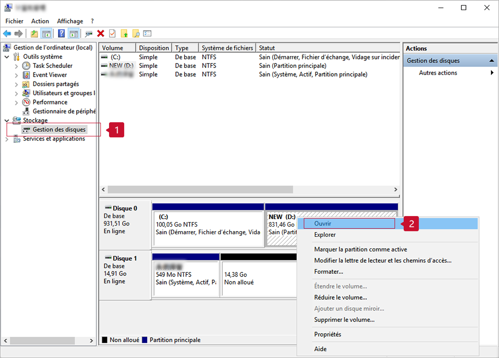Select Event Viewer in the tree

[x=50, y=75]
